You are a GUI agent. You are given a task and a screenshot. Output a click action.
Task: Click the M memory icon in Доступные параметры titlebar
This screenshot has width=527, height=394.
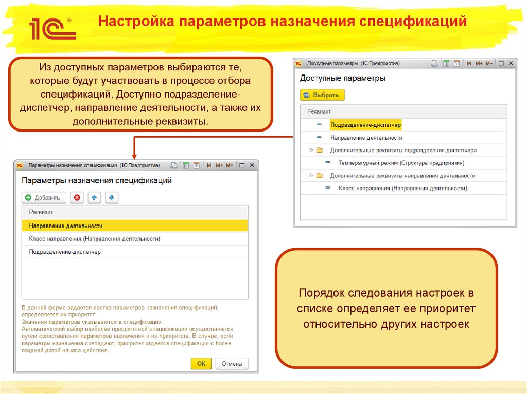coord(469,63)
